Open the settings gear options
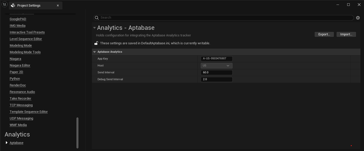The image size is (364, 151). click(358, 18)
